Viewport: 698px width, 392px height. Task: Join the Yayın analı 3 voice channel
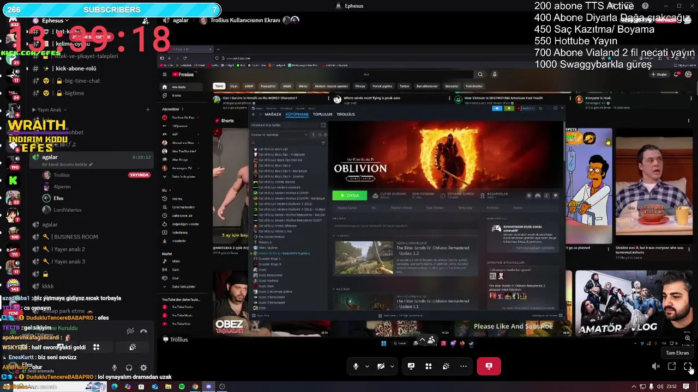[68, 261]
